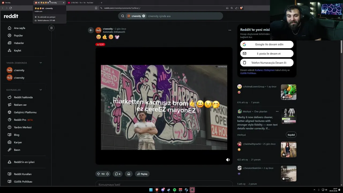Downvote the post
343x193 pixels.
coord(107,174)
